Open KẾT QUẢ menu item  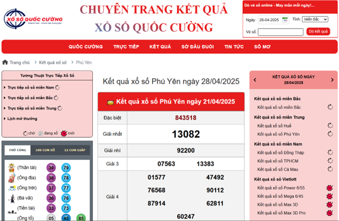pos(160,47)
